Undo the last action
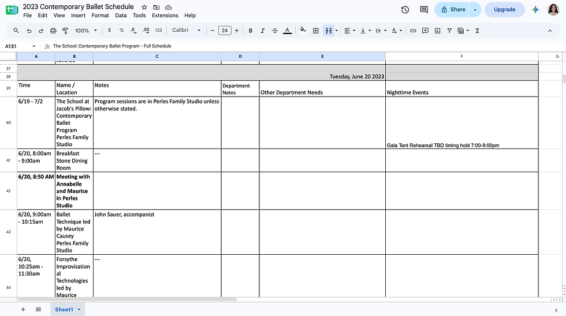Screen dimensions: 566x316 pos(29,31)
